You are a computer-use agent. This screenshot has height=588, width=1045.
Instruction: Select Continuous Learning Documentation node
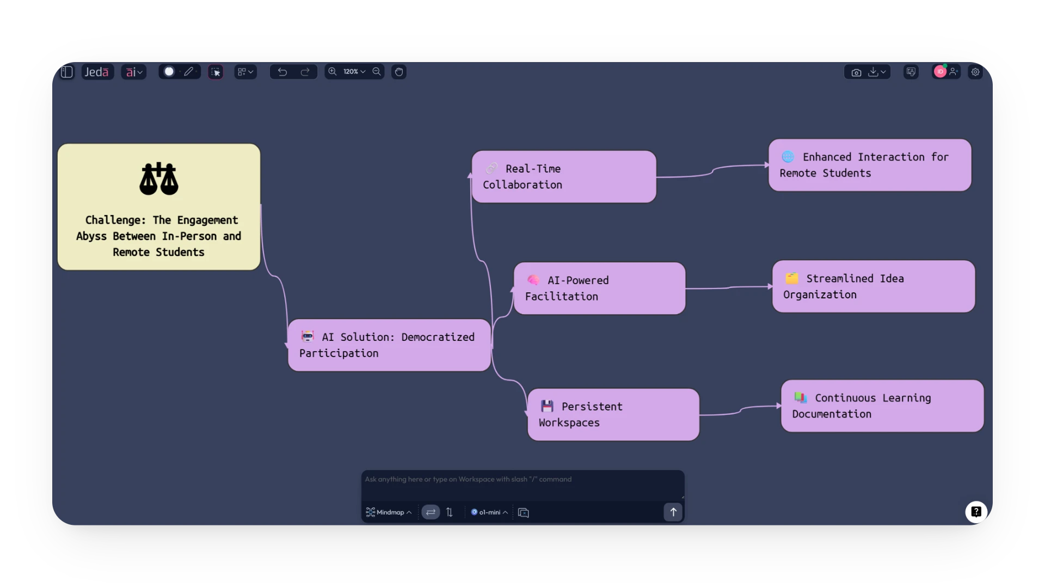[x=882, y=406]
